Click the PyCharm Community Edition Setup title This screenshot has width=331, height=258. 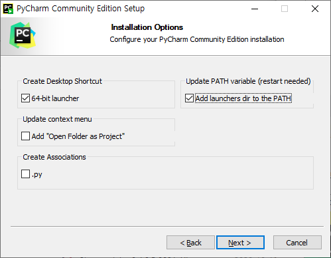[80, 9]
